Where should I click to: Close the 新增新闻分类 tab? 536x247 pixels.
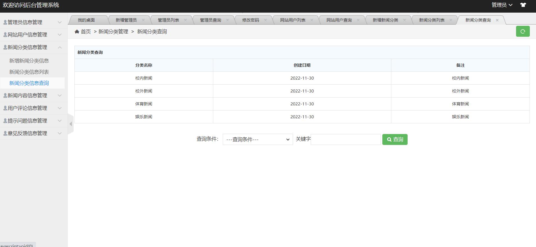click(405, 20)
